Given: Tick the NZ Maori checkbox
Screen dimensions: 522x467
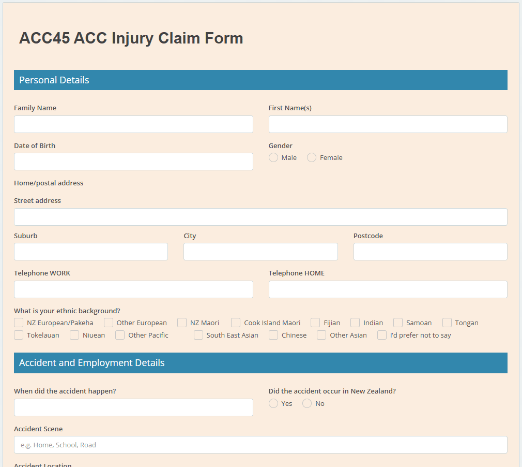Looking at the screenshot, I should pos(182,323).
